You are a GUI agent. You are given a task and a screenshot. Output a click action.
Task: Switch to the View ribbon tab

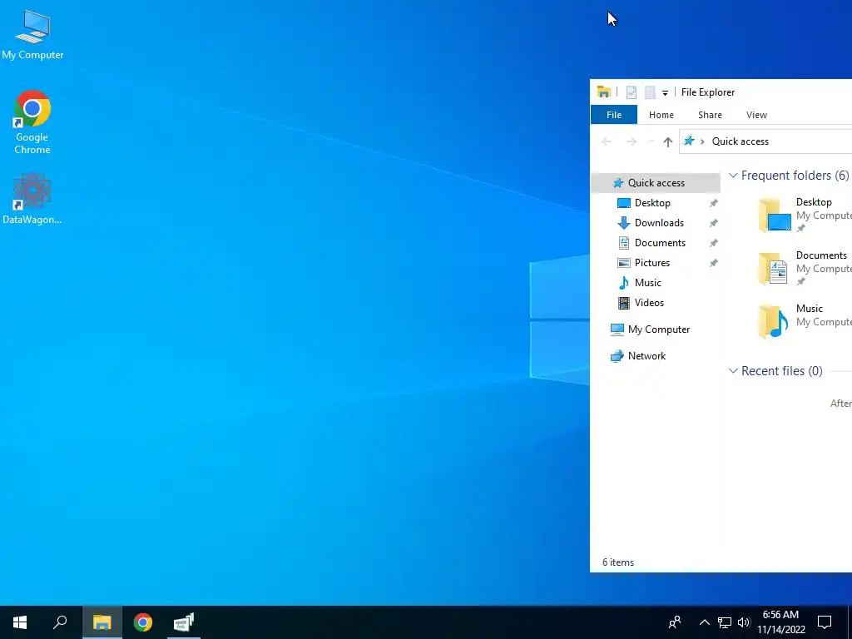point(756,115)
